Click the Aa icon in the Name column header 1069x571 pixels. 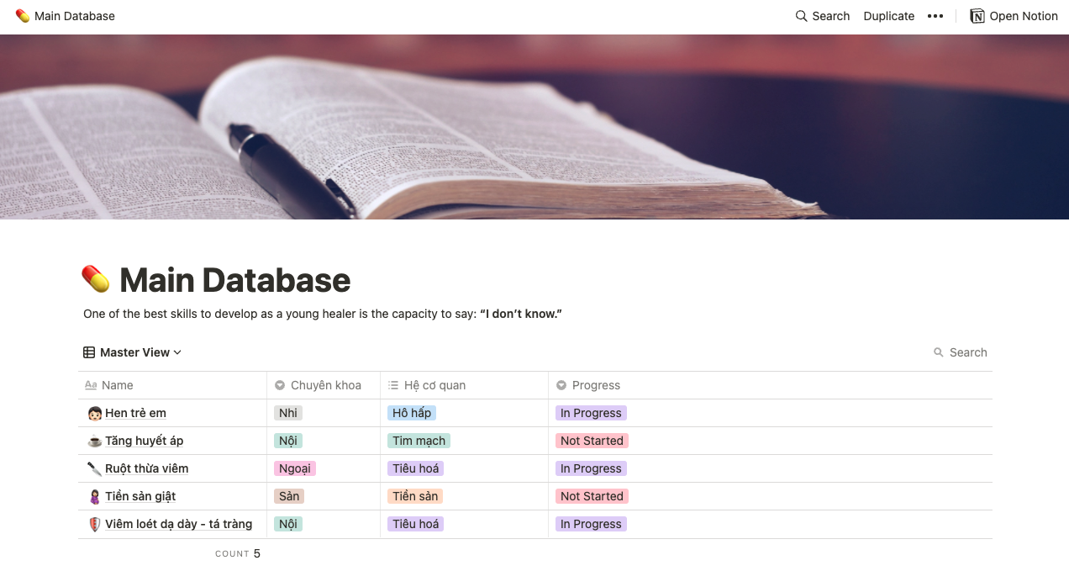[92, 384]
